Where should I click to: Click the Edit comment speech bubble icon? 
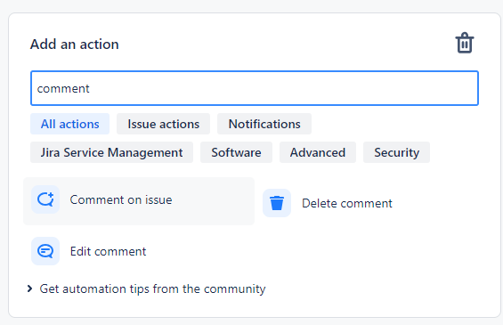coord(45,251)
